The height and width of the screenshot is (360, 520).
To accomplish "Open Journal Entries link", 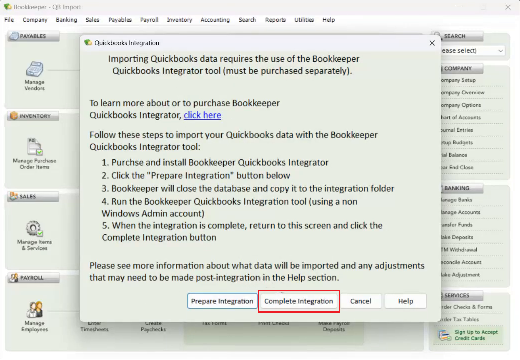I will (x=457, y=130).
